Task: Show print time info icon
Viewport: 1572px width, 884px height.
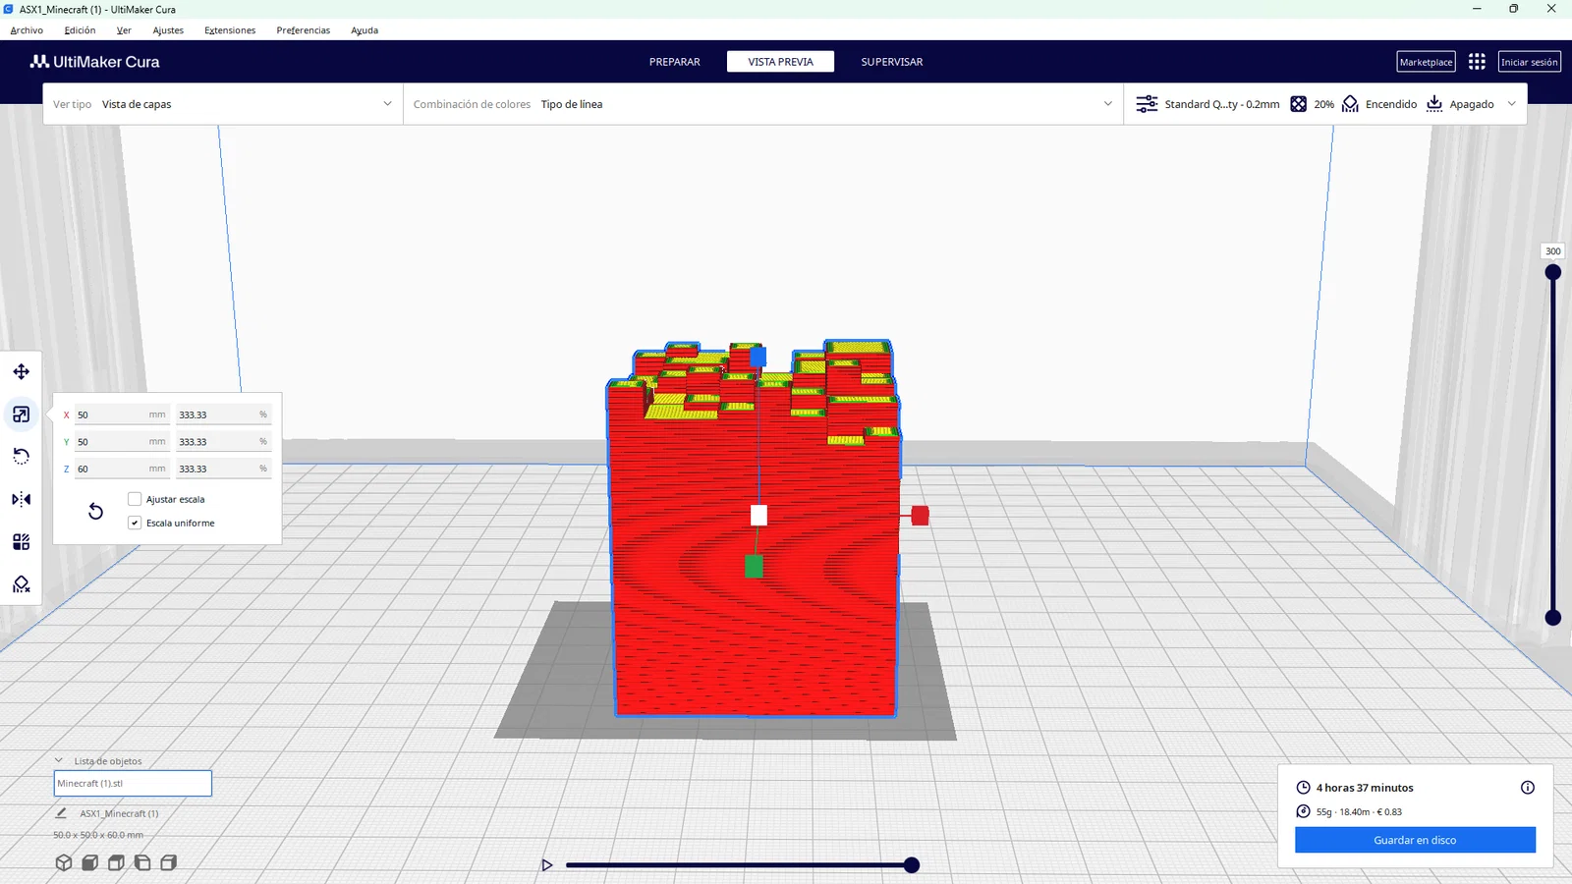Action: [x=1528, y=787]
